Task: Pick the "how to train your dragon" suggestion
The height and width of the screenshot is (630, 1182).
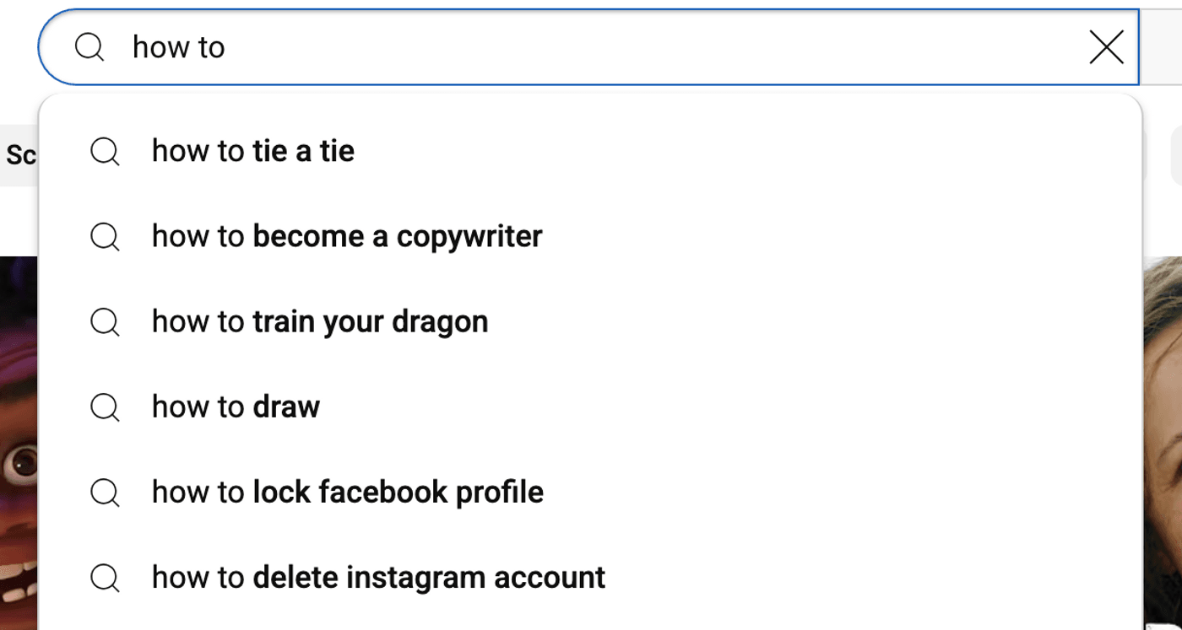Action: point(320,322)
